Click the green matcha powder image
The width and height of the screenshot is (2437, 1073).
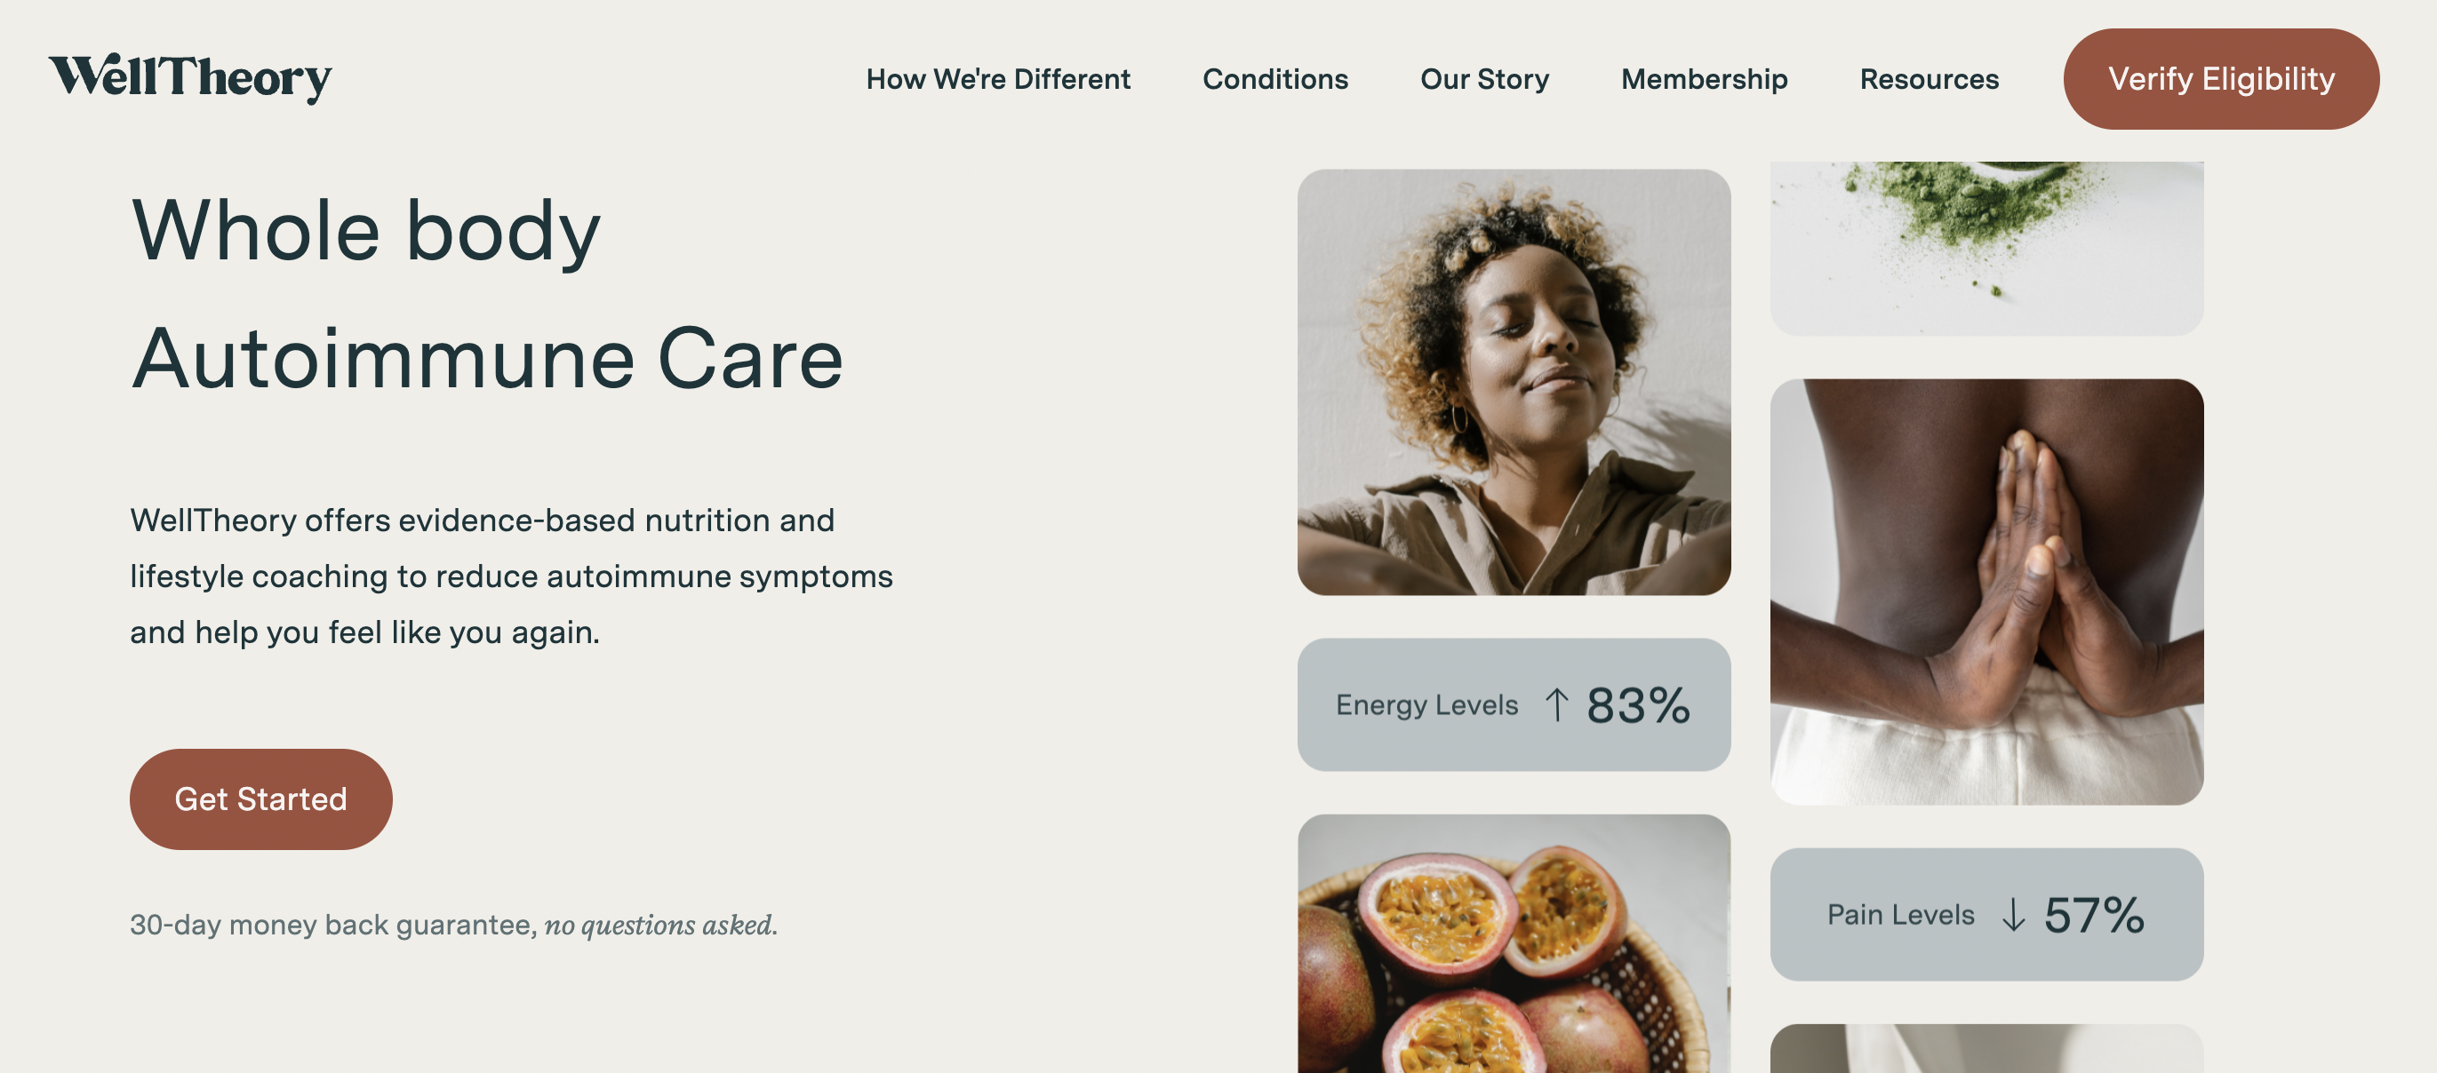(x=1986, y=248)
